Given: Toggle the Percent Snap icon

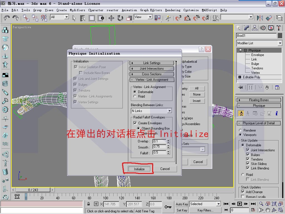Looking at the screenshot, I should [x=196, y=18].
